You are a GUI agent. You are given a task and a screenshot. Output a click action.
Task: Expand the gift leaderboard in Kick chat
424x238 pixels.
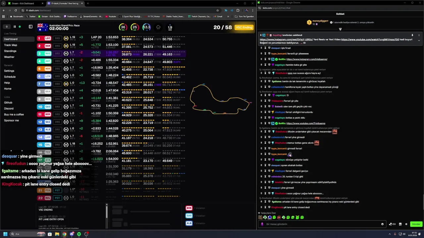coord(340,29)
